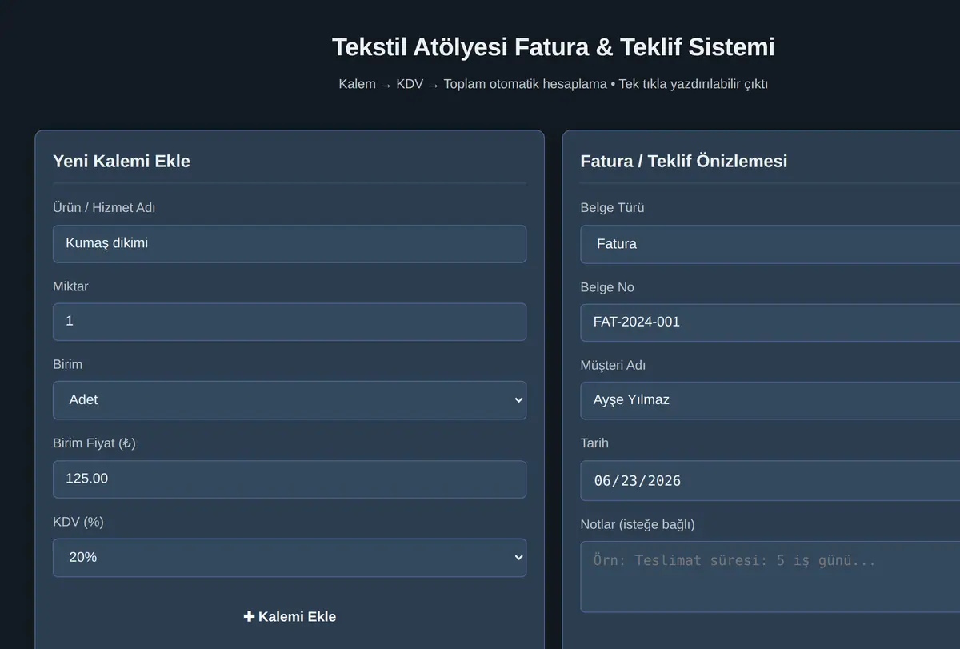Open the KDV (%) dropdown showing 20%
The height and width of the screenshot is (649, 960).
pos(290,558)
